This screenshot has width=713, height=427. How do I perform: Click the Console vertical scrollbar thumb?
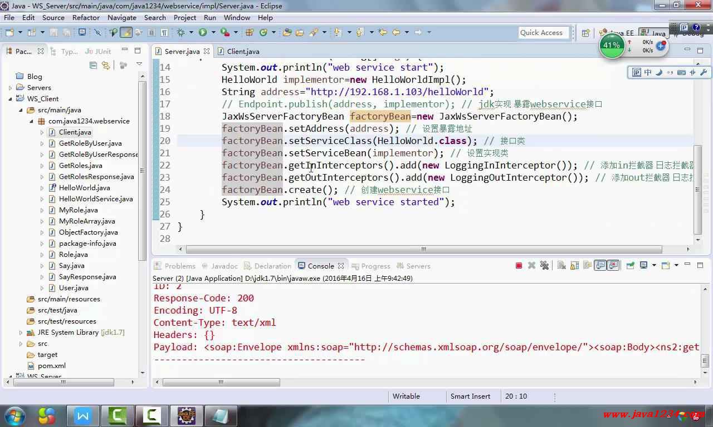705,360
